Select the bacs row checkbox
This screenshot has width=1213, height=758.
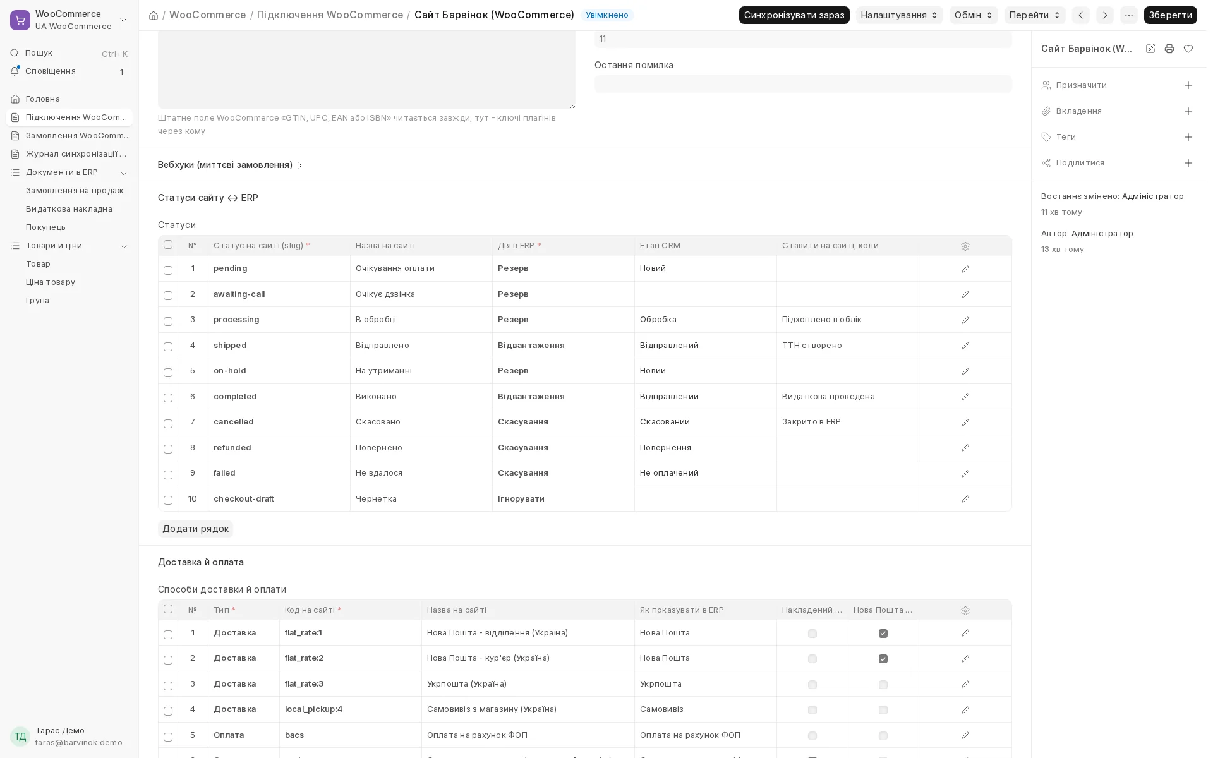(x=168, y=737)
